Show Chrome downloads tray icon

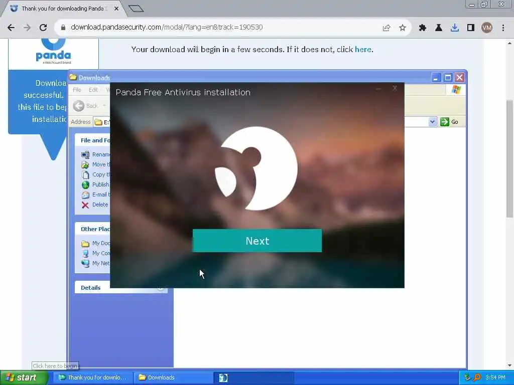[x=455, y=28]
